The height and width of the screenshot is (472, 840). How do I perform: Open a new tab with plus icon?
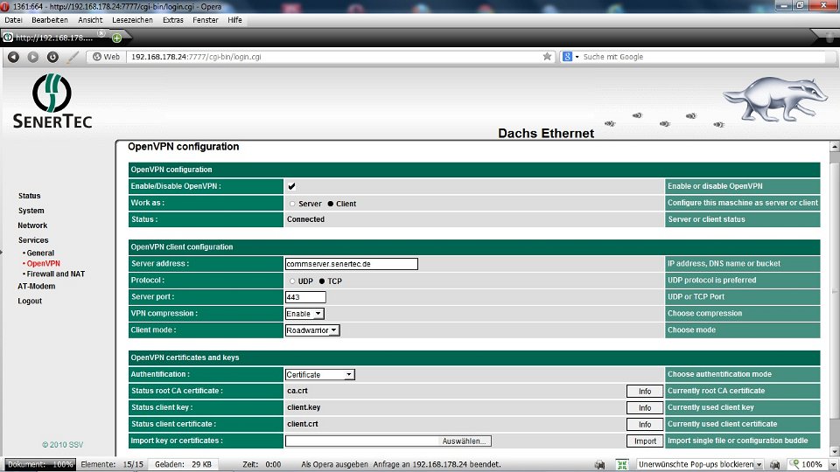(116, 38)
